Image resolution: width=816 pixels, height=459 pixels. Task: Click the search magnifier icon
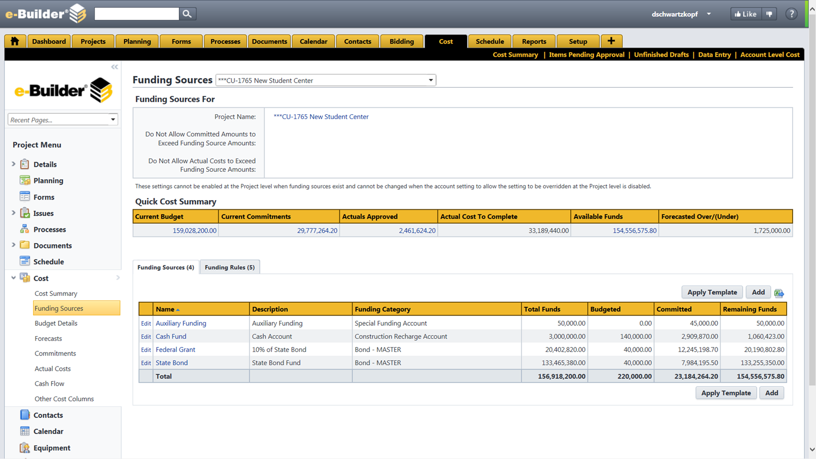coord(187,14)
